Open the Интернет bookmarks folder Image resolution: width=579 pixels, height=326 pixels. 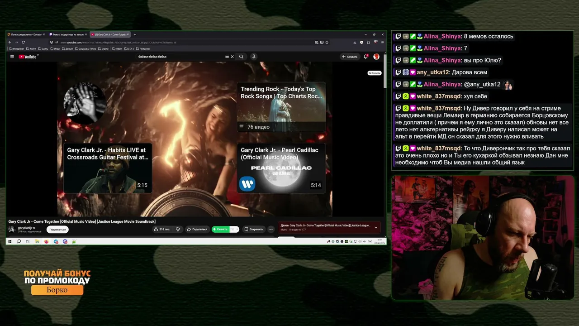pos(17,48)
